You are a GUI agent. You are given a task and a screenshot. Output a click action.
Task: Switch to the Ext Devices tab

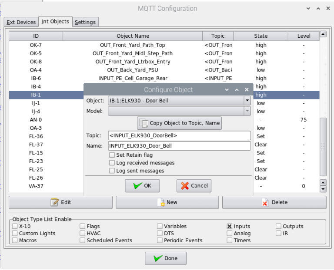21,22
